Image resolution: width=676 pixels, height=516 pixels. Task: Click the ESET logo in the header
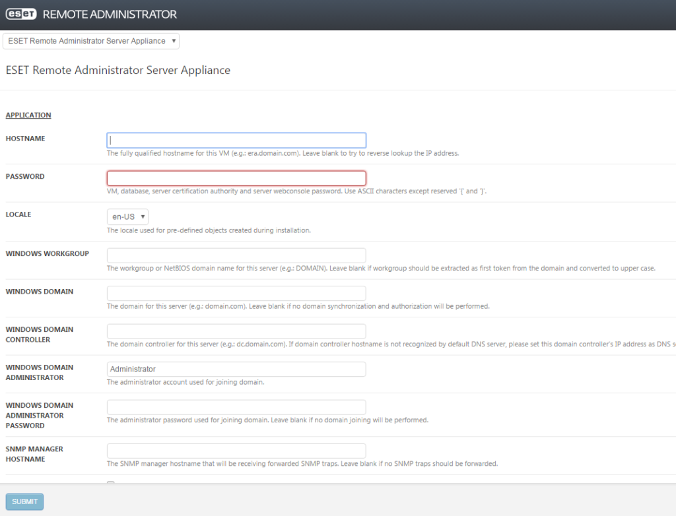coord(21,14)
